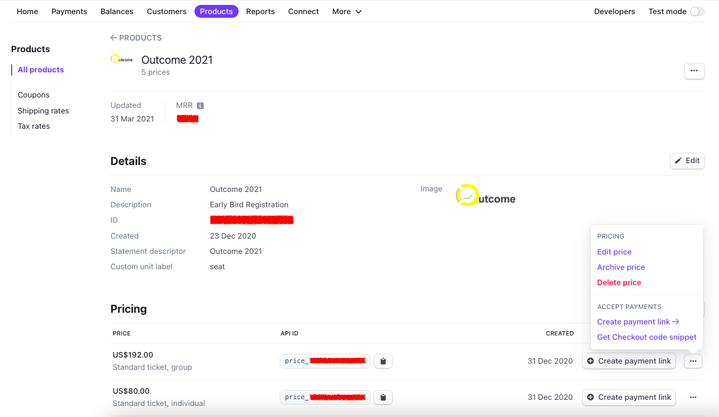This screenshot has height=417, width=719.
Task: Open the overflow menu on the US$80.00 price row
Action: tap(693, 397)
